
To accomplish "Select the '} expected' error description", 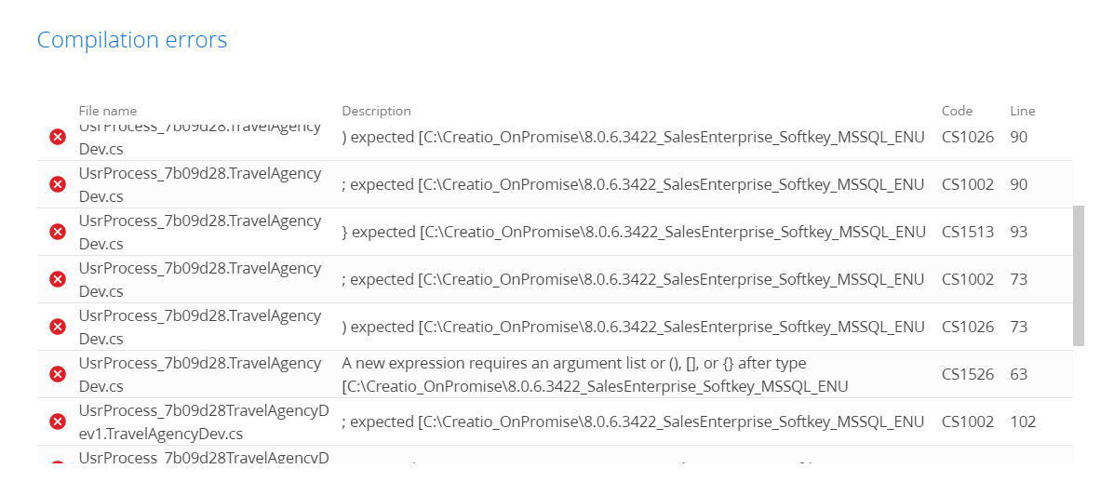I will coord(633,232).
